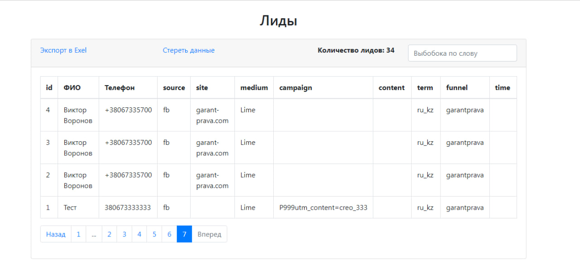The width and height of the screenshot is (580, 279).
Task: Open pagination page 1
Action: click(78, 234)
